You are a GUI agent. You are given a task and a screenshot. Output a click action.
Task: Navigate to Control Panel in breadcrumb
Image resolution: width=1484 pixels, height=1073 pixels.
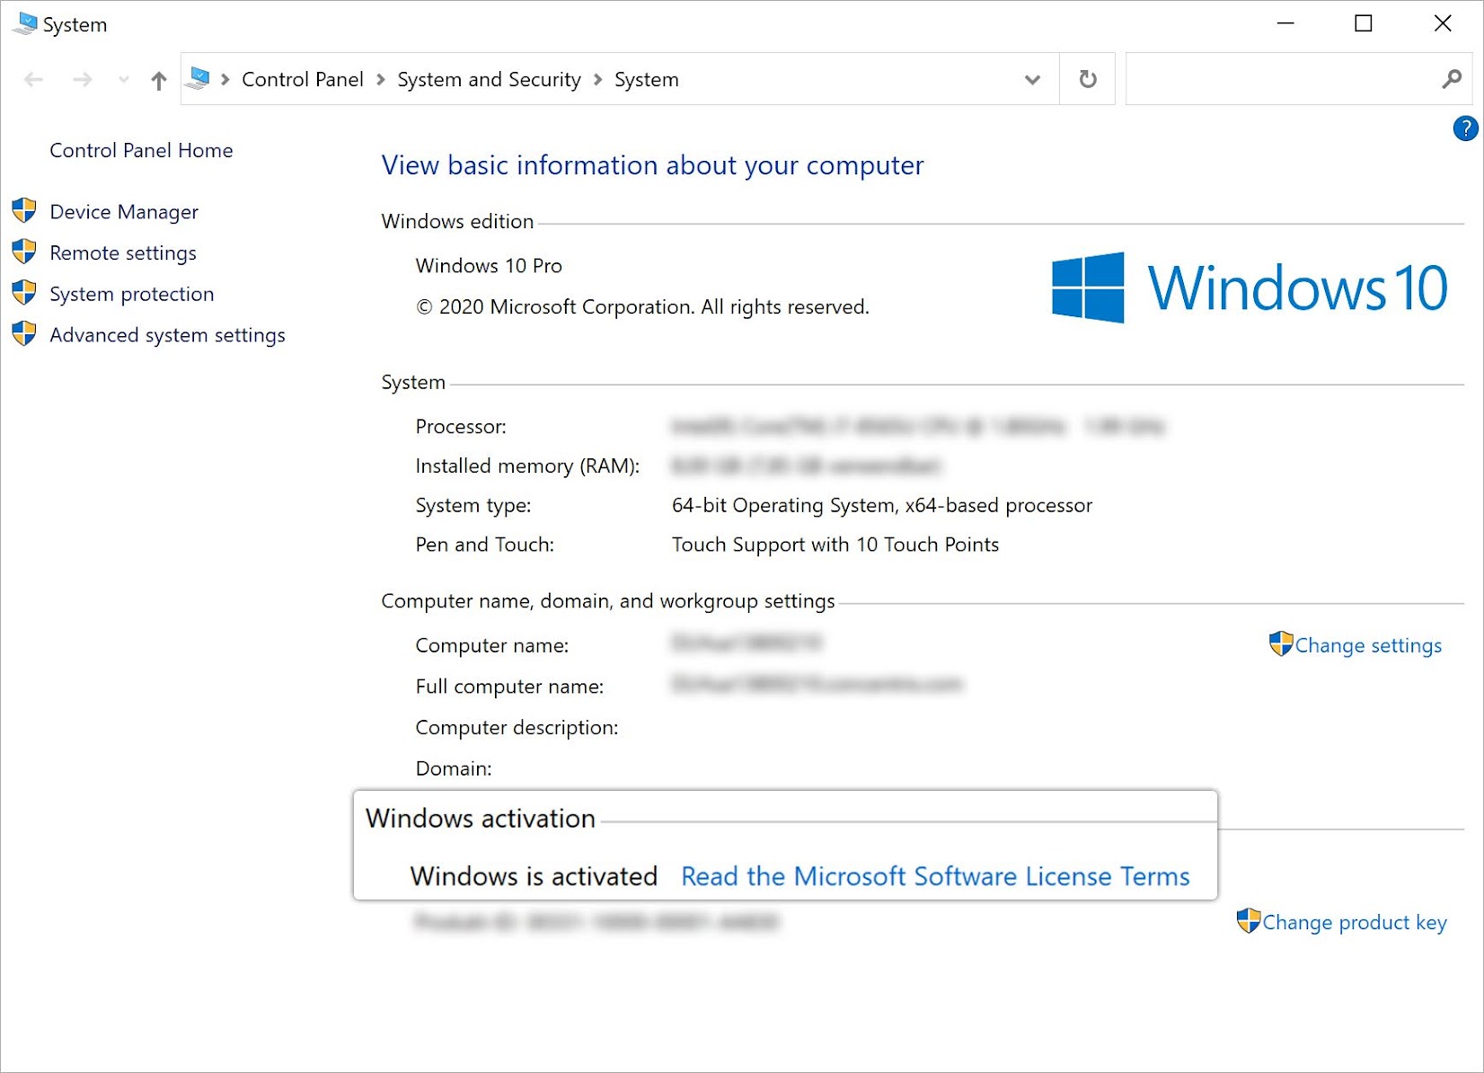[303, 79]
